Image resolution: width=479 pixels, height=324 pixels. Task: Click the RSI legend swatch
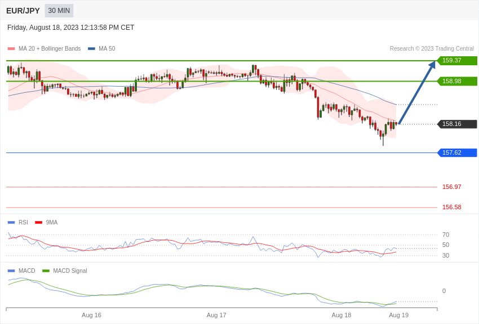click(11, 223)
